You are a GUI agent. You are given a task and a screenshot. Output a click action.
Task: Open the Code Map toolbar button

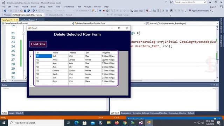coord(136,11)
